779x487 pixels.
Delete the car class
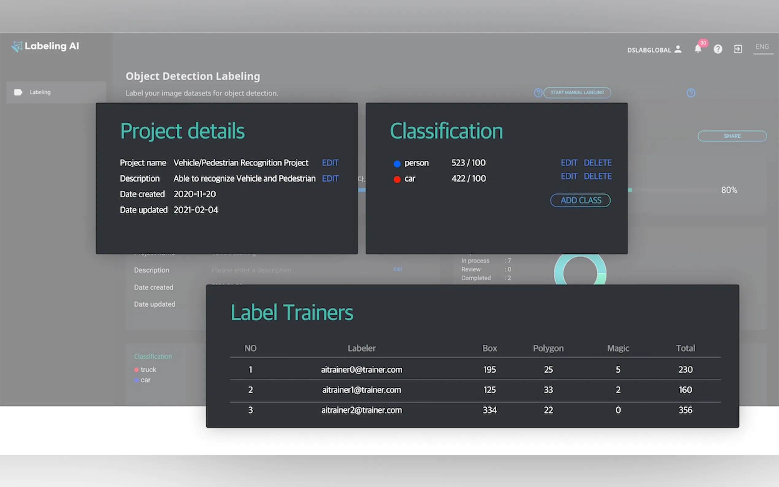597,176
